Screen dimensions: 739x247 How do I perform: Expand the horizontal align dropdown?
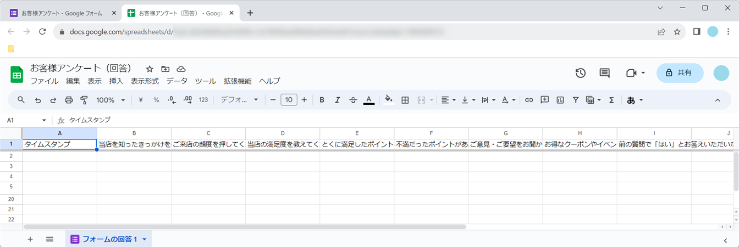[x=448, y=100]
